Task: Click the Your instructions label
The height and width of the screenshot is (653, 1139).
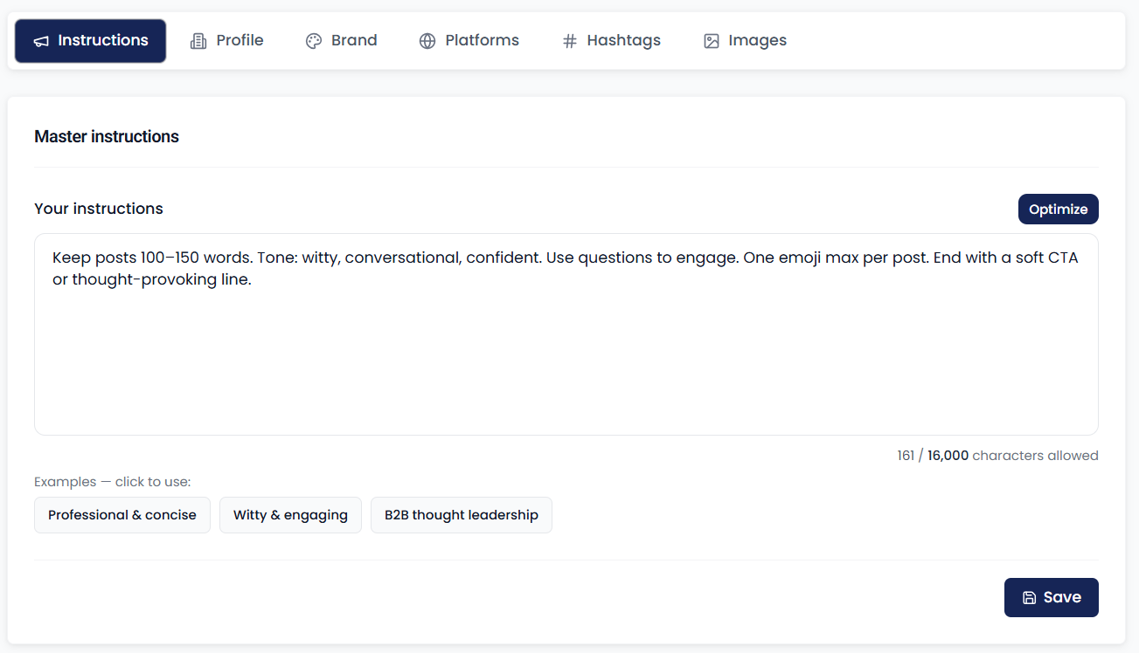Action: coord(99,209)
